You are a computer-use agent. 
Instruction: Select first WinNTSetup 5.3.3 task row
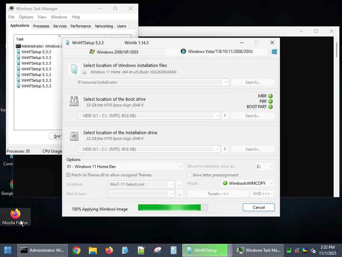pyautogui.click(x=34, y=52)
